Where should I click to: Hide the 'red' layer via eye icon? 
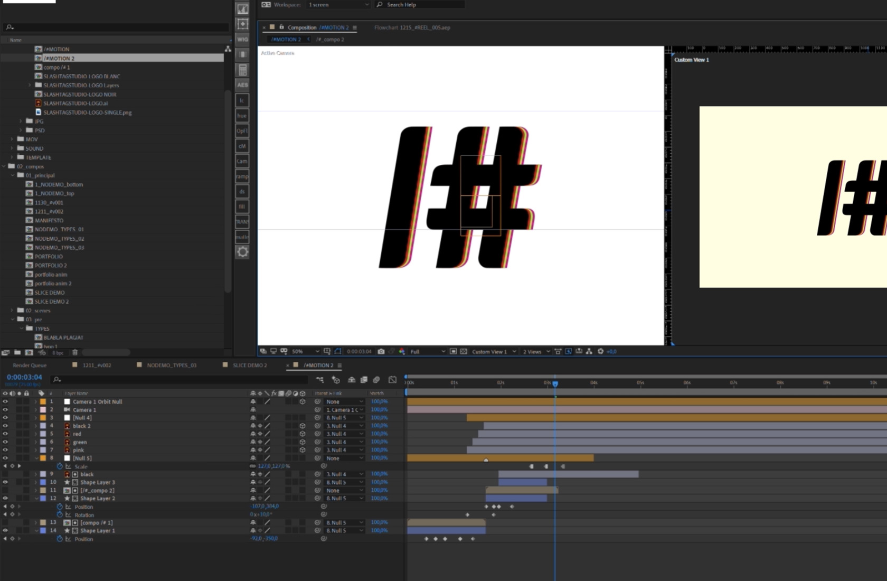5,434
